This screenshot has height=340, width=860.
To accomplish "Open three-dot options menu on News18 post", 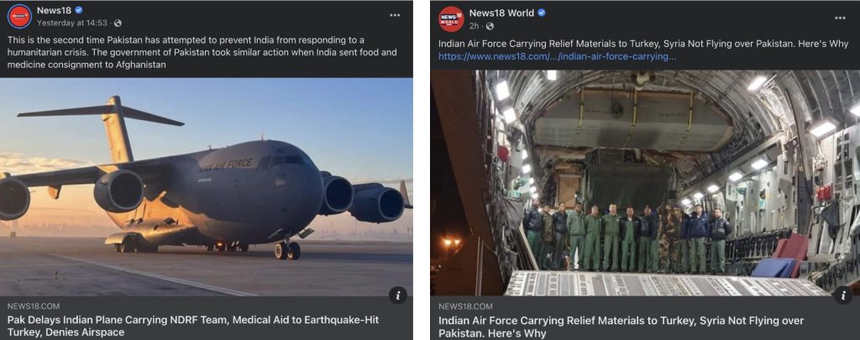I will 395,15.
